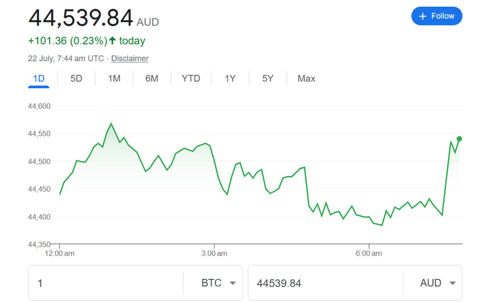Screen dimensions: 482x302
Task: Open the Disclaimer link
Action: pyautogui.click(x=130, y=58)
